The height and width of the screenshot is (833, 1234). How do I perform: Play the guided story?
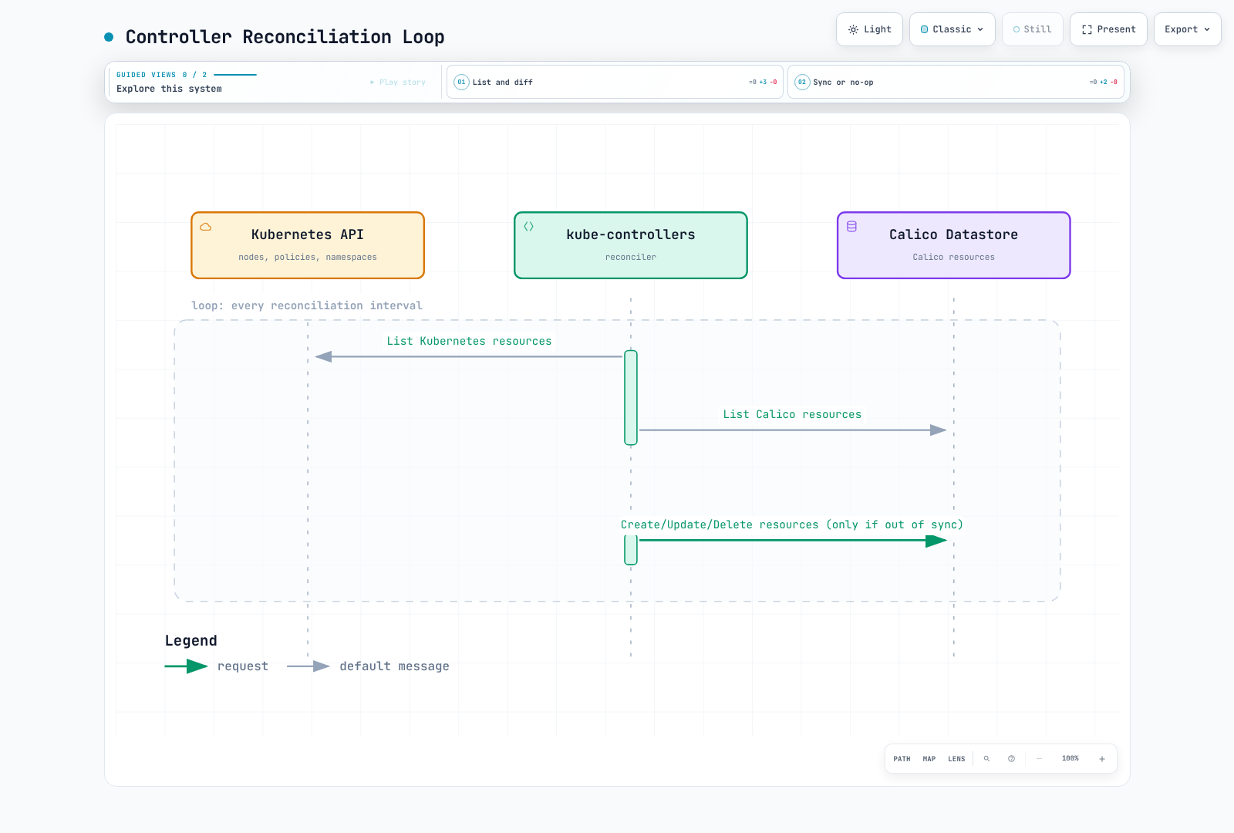pyautogui.click(x=398, y=82)
